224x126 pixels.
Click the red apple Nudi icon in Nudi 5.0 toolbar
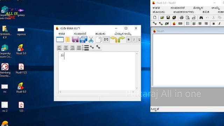(174, 23)
